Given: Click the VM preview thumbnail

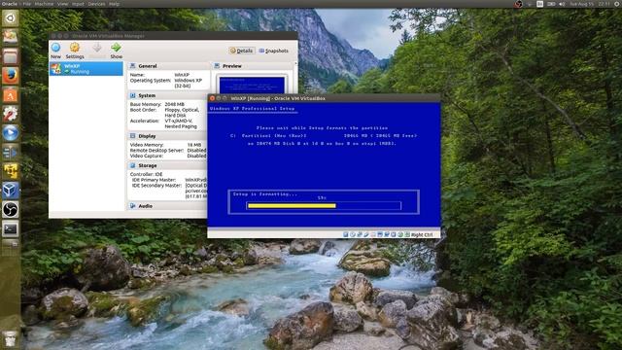Looking at the screenshot, I should click(x=252, y=85).
